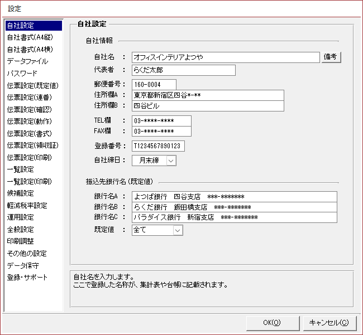Click the 登録番号 field
Viewport: 363px width, 335px height.
158,146
